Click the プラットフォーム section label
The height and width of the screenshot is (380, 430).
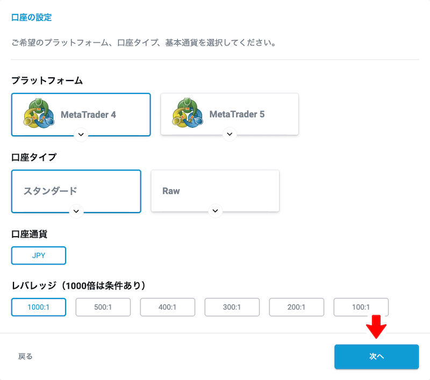pos(47,81)
